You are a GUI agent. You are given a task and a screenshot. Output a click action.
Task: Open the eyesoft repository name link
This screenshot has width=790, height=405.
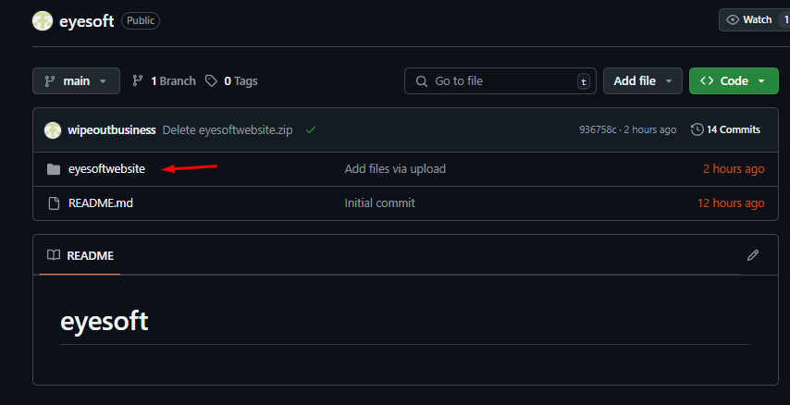click(87, 21)
